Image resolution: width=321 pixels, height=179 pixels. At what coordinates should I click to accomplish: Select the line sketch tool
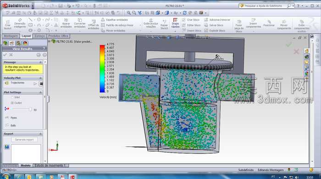(30, 20)
